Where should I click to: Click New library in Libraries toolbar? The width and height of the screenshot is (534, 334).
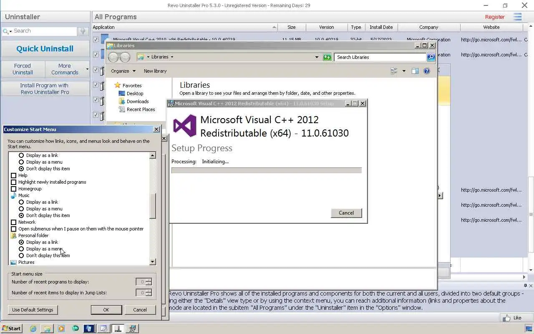click(x=155, y=71)
